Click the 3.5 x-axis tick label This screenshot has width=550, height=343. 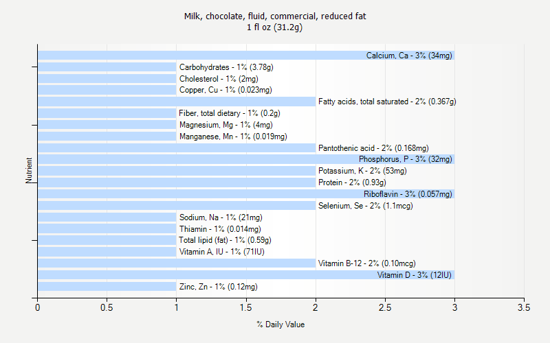point(524,307)
